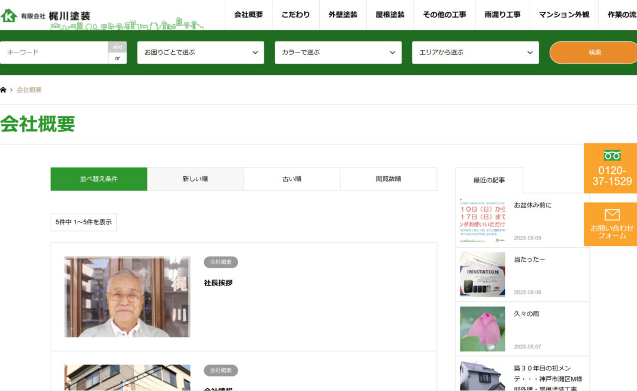The width and height of the screenshot is (637, 391).
Task: Open the エリアから選ぶ dropdown
Action: point(475,52)
